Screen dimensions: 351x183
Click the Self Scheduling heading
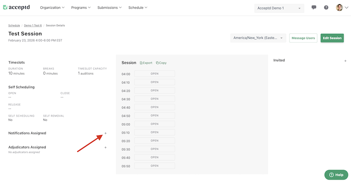click(21, 87)
